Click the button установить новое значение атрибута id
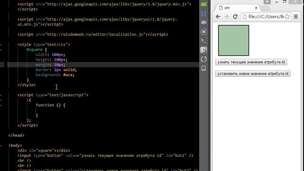This screenshot has width=304, height=171. (x=253, y=74)
